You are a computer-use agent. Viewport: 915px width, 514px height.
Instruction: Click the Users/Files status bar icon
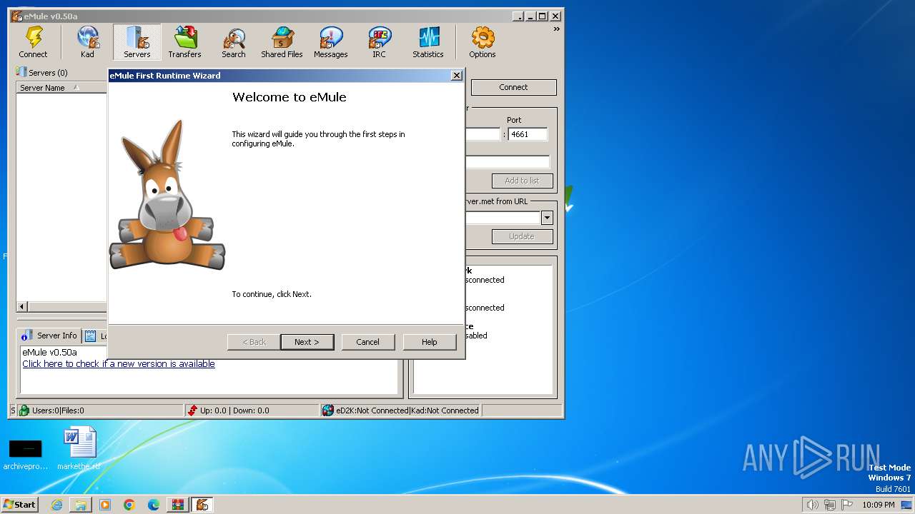coord(24,410)
